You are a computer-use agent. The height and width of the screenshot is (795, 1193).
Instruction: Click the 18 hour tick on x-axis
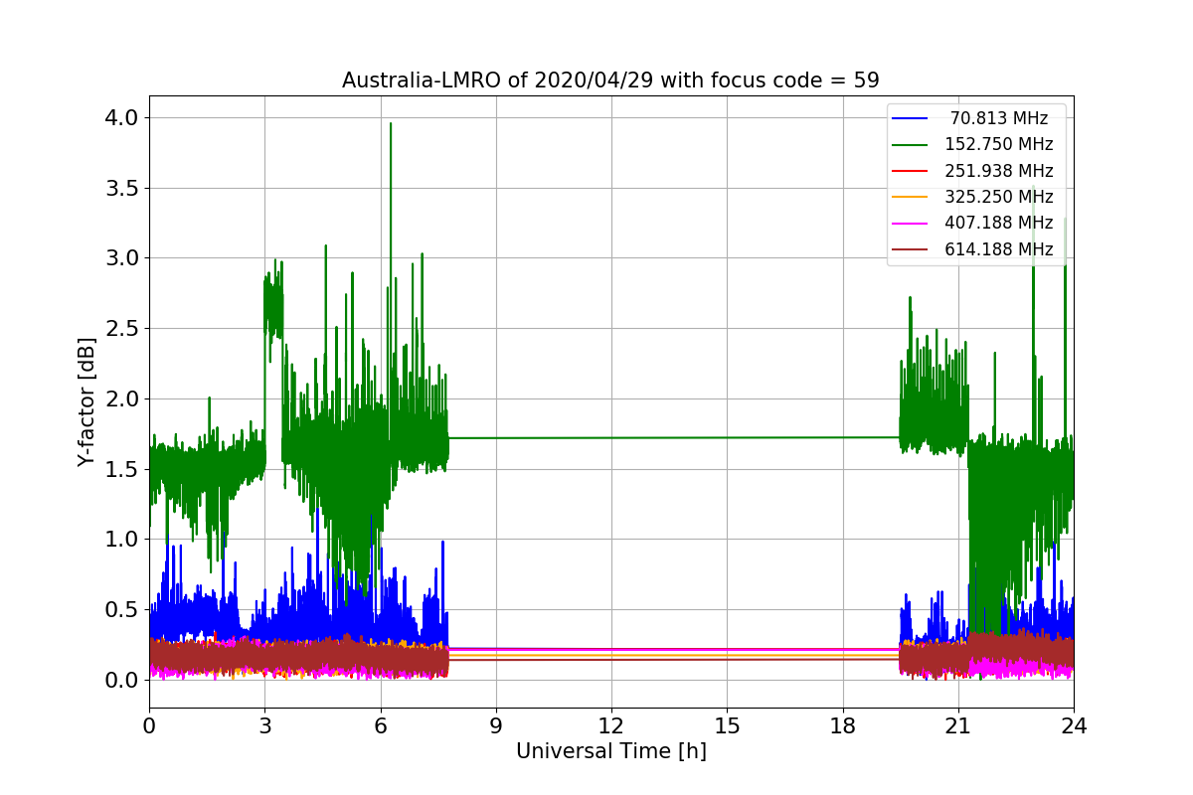[x=843, y=725]
